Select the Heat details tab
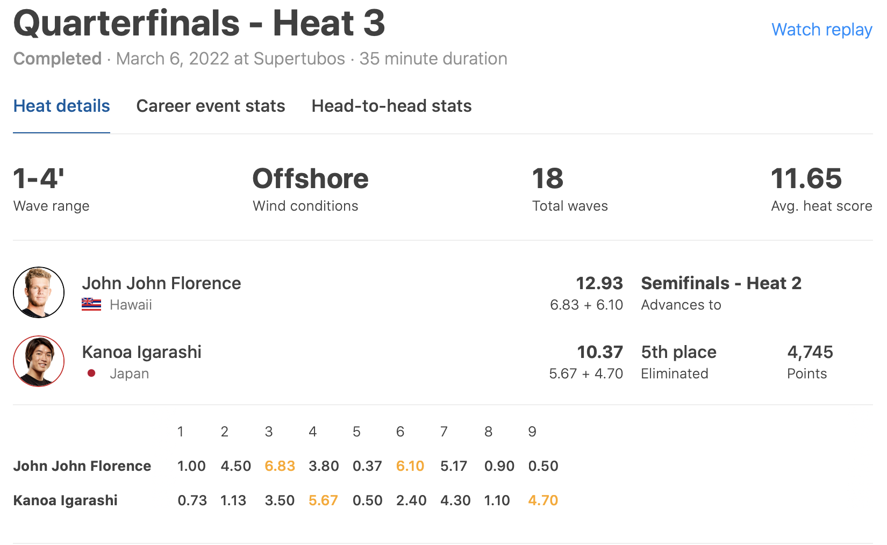 [61, 106]
